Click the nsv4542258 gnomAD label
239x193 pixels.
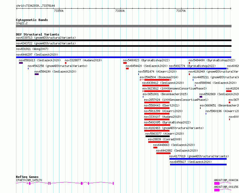(57, 66)
